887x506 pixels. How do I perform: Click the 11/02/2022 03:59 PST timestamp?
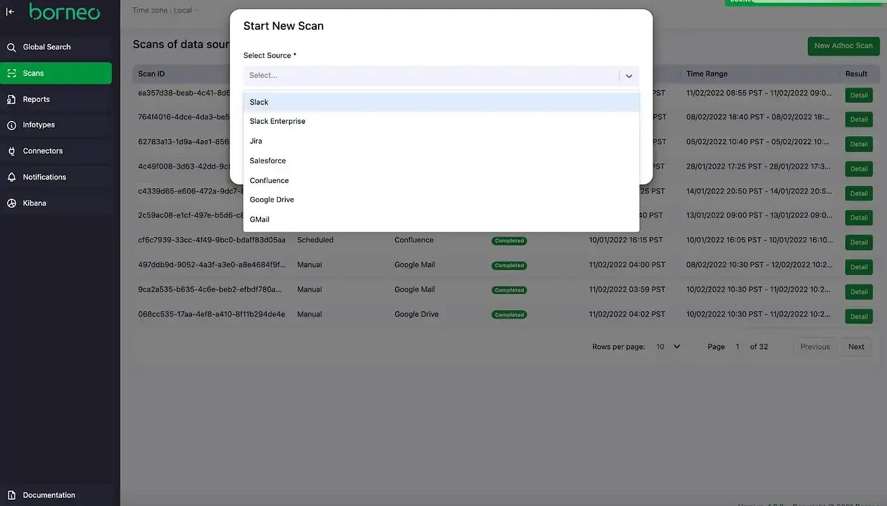(627, 289)
